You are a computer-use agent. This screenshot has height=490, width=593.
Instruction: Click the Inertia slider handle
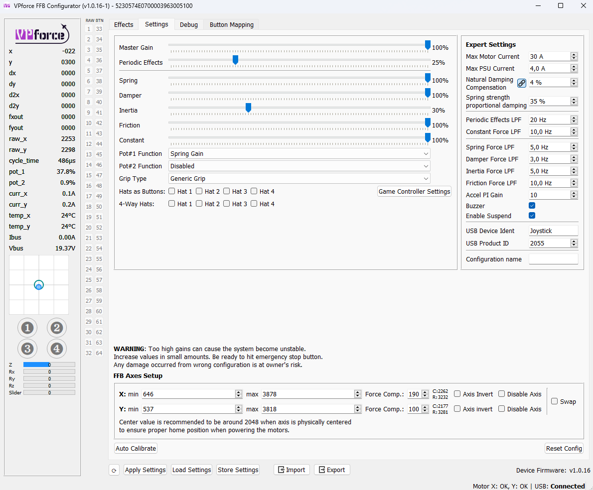click(x=249, y=108)
